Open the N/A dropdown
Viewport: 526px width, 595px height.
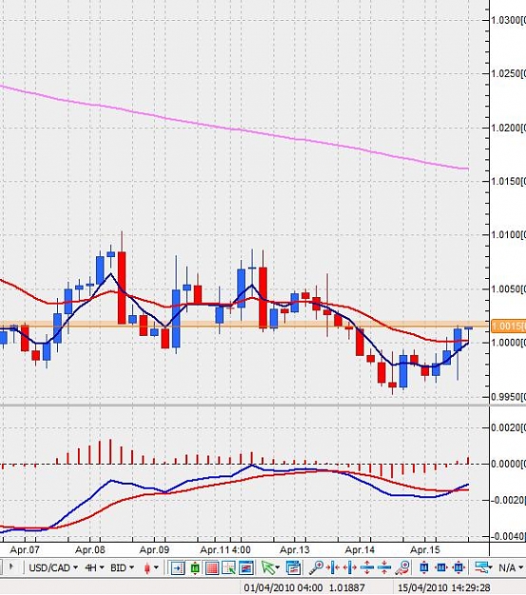(511, 568)
